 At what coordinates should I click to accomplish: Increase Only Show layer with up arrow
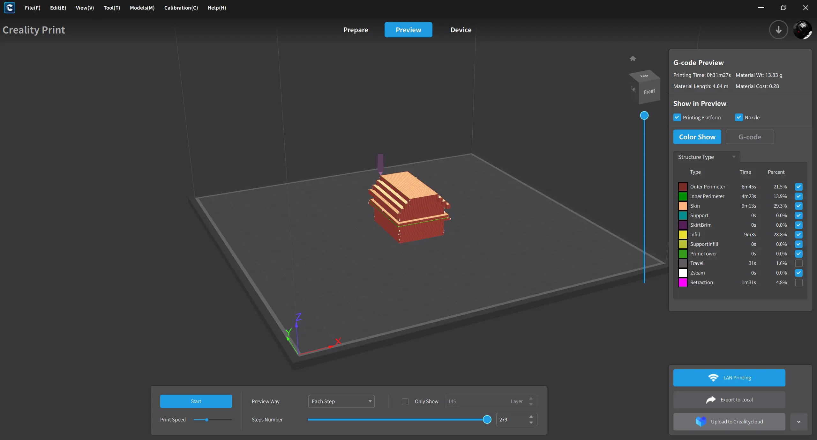click(531, 398)
